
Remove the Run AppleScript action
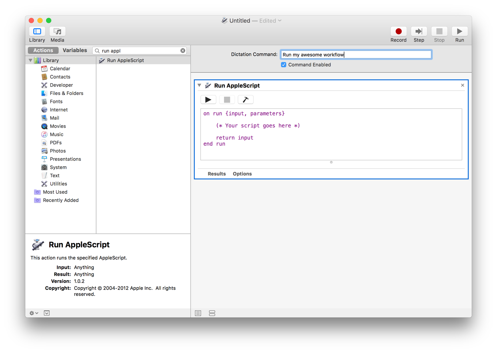click(x=463, y=85)
